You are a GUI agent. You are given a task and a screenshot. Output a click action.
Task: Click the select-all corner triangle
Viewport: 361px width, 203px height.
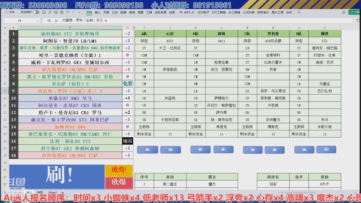[x=5, y=28]
